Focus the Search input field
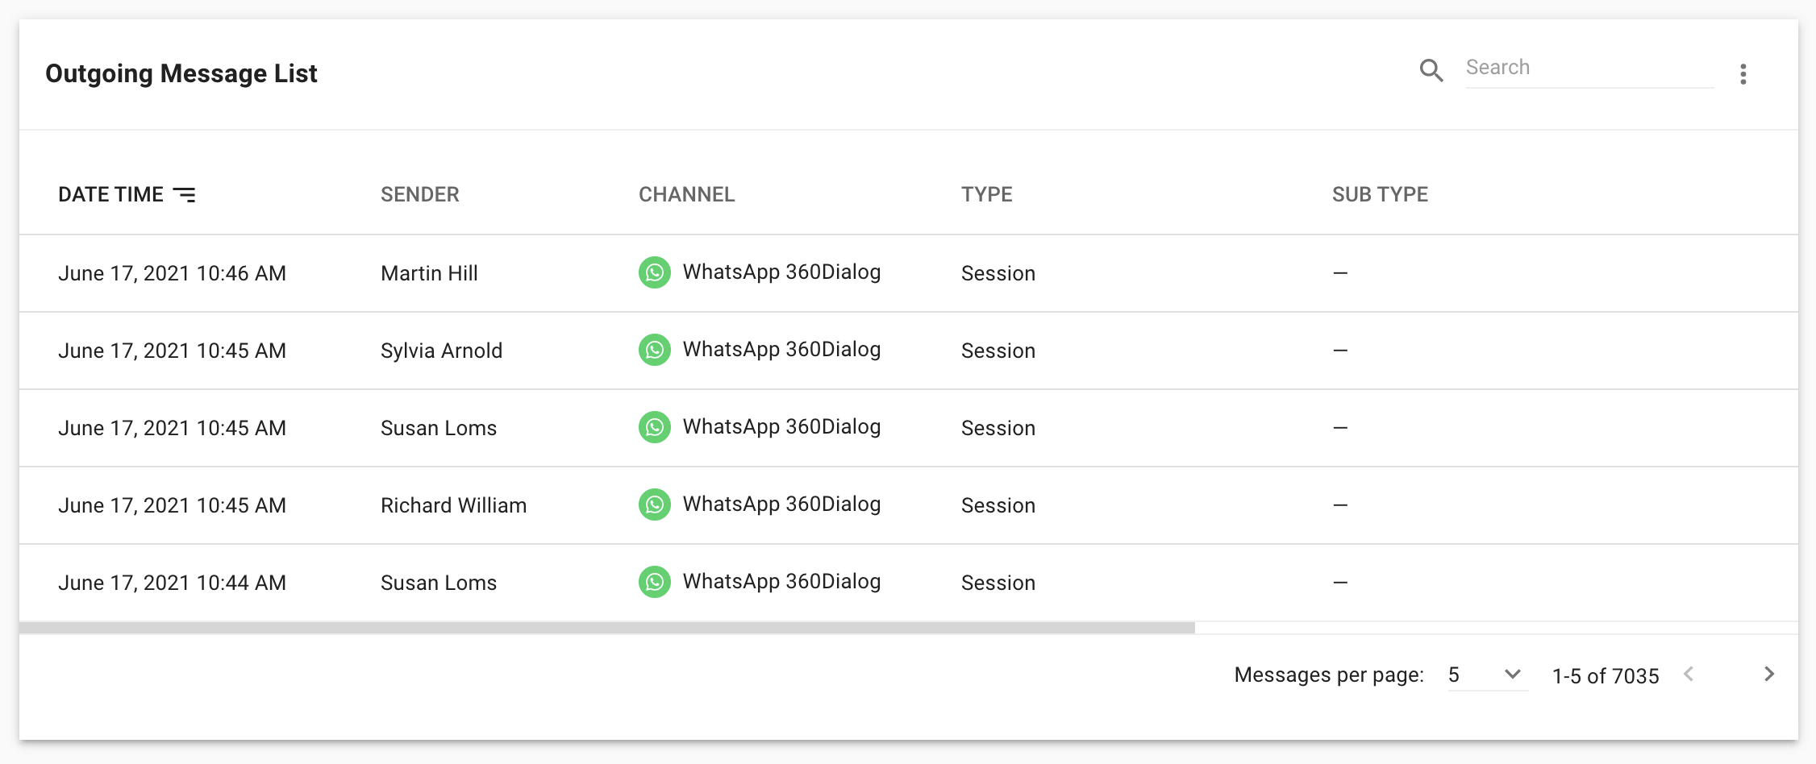This screenshot has height=764, width=1816. pos(1588,68)
